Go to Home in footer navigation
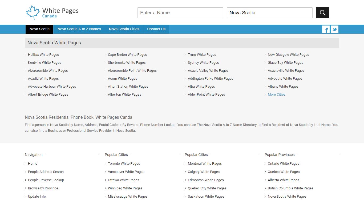The height and width of the screenshot is (204, 364). tap(33, 164)
